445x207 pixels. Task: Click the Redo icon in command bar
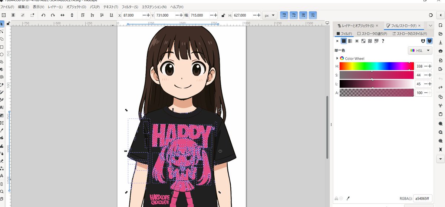pyautogui.click(x=440, y=87)
